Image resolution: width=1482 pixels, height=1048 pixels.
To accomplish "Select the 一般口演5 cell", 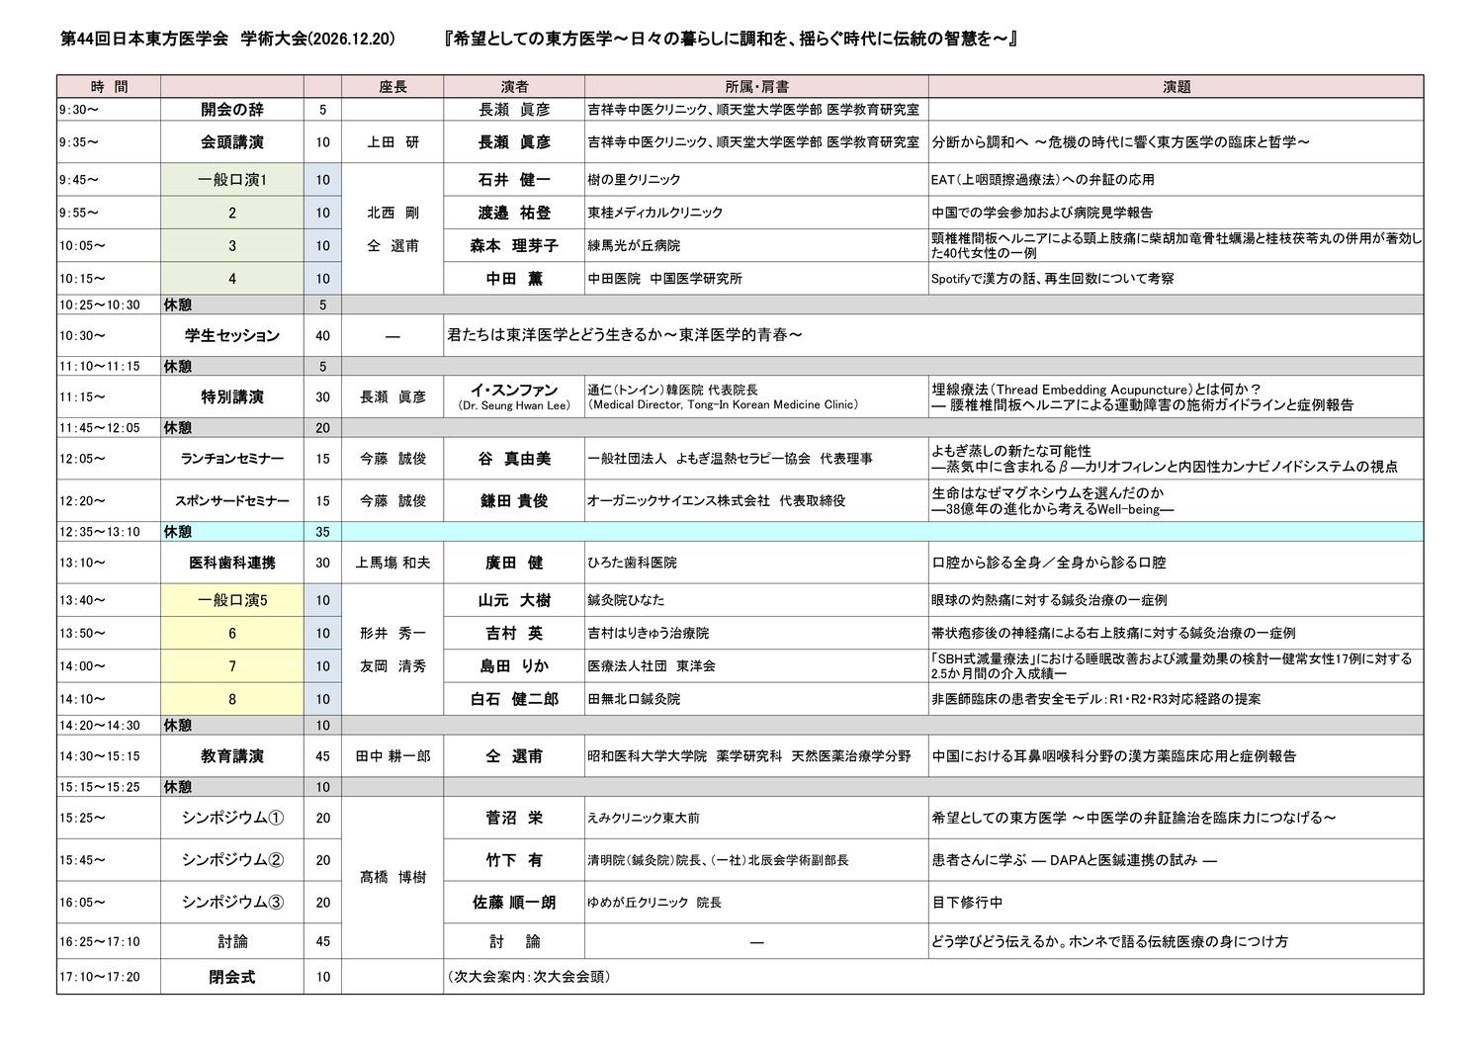I will point(232,600).
